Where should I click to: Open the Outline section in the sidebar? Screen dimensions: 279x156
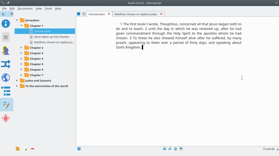pyautogui.click(x=6, y=91)
